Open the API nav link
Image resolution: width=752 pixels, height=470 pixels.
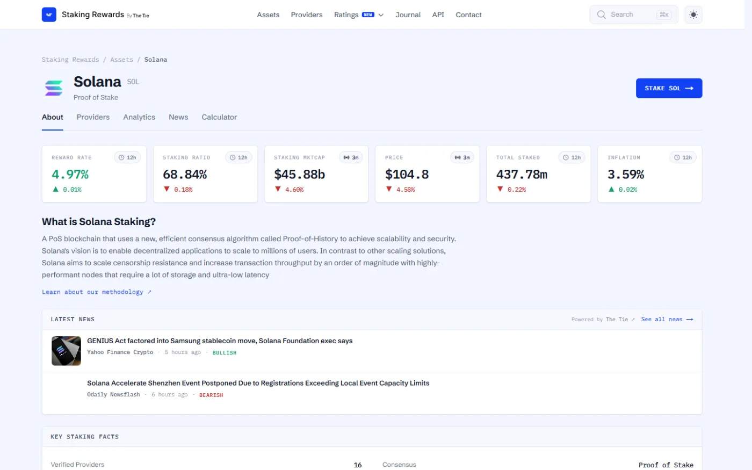click(438, 15)
